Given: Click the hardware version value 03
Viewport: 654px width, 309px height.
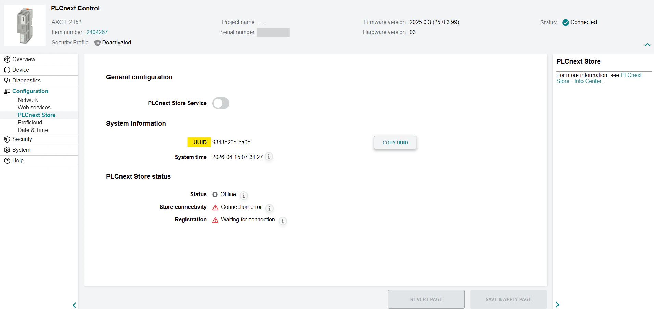Looking at the screenshot, I should 413,32.
